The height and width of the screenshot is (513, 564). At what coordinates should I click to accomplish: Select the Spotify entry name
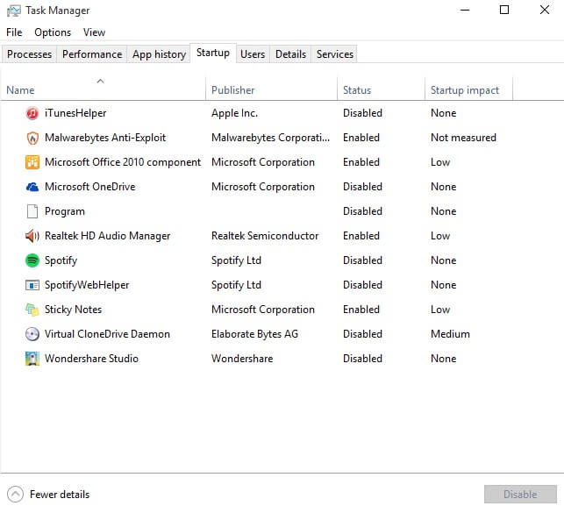(61, 260)
